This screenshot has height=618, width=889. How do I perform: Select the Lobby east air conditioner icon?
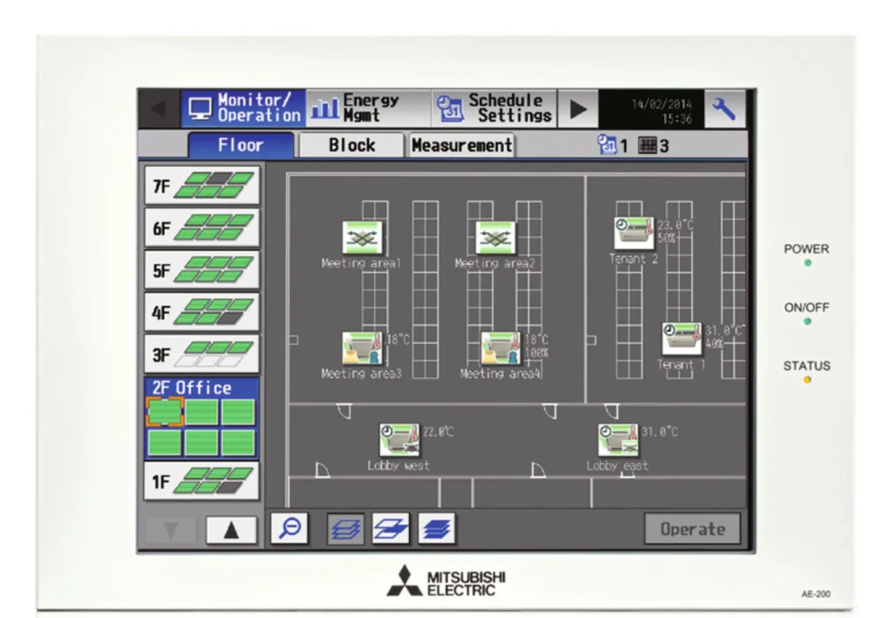[618, 440]
